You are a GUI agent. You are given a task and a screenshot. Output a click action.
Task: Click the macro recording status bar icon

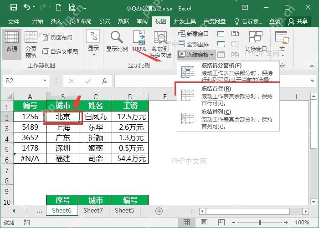(x=26, y=222)
